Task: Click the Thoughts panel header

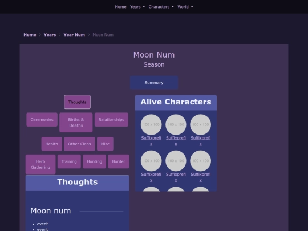Action: [x=78, y=183]
